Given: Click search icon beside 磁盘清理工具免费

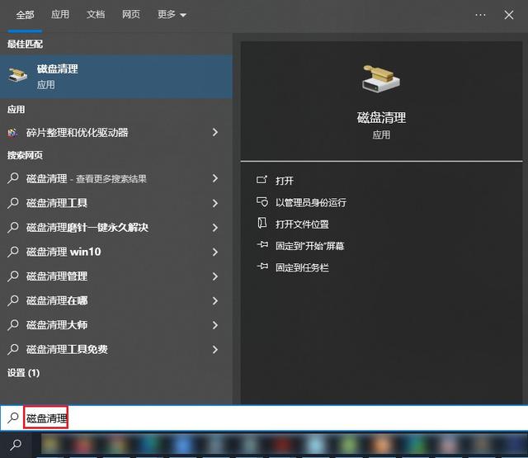Looking at the screenshot, I should [13, 349].
